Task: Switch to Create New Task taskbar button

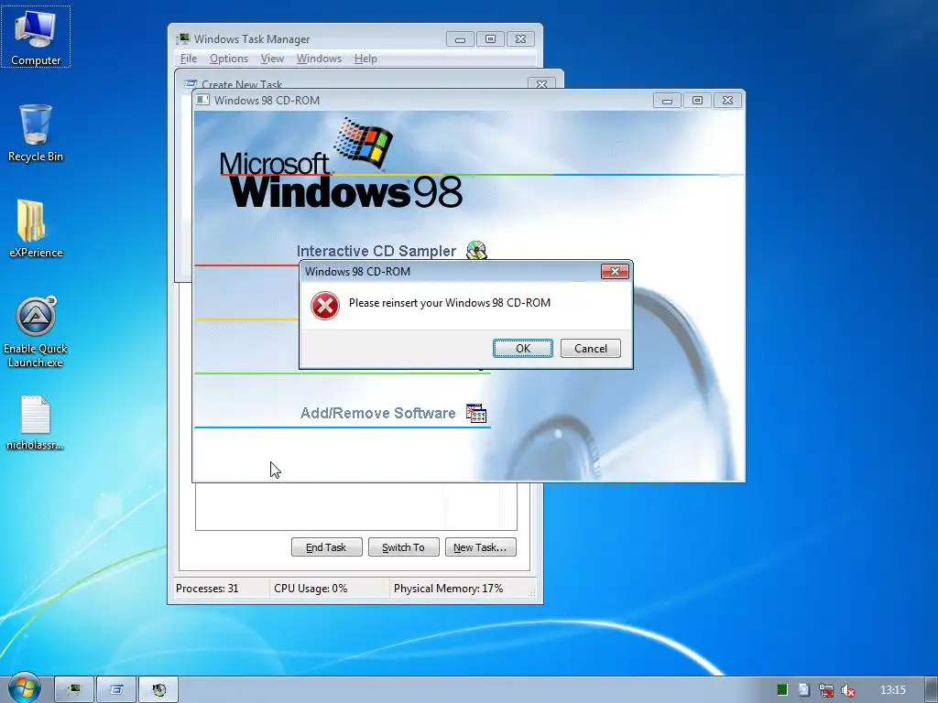Action: point(116,690)
